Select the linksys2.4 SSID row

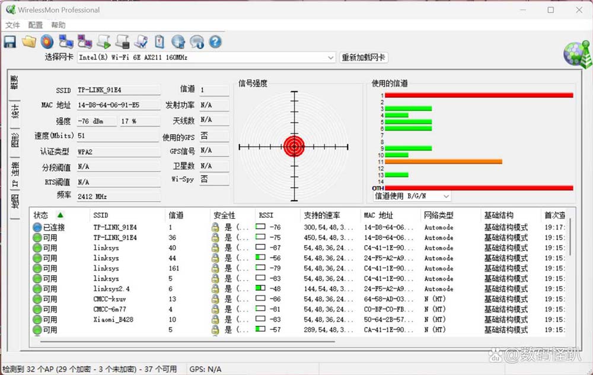(x=299, y=289)
